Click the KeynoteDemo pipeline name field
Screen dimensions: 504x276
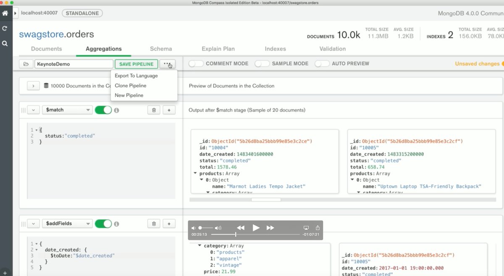[74, 64]
